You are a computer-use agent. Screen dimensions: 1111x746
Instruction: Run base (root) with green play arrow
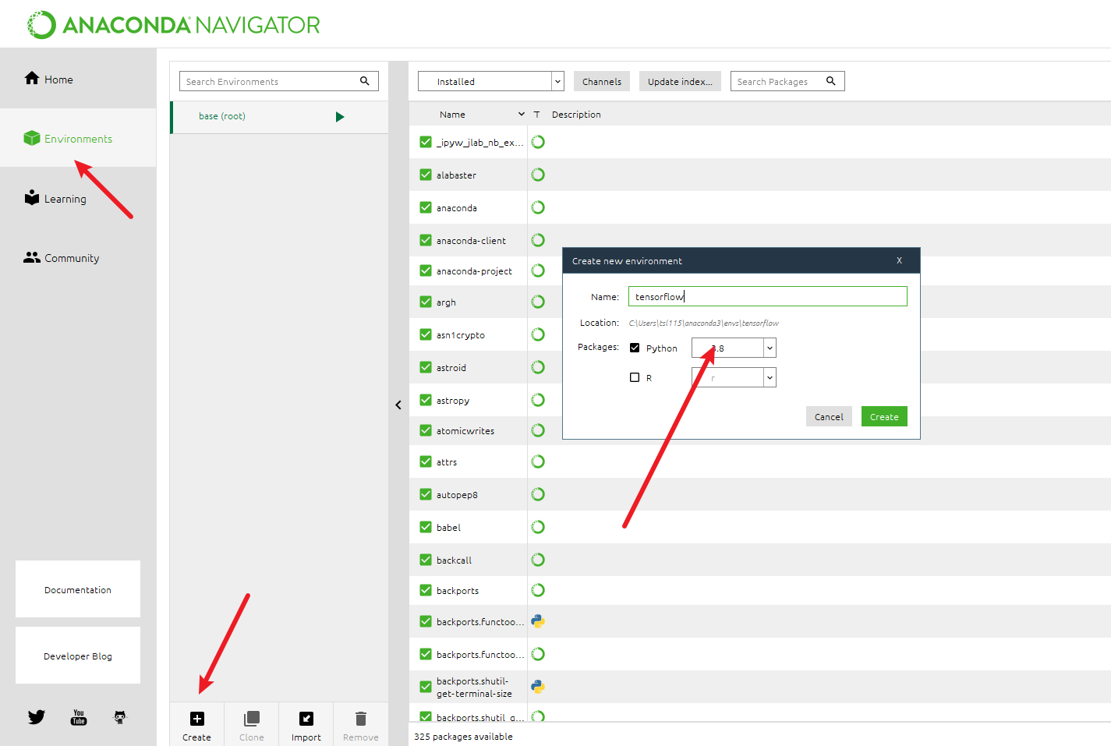(x=340, y=117)
